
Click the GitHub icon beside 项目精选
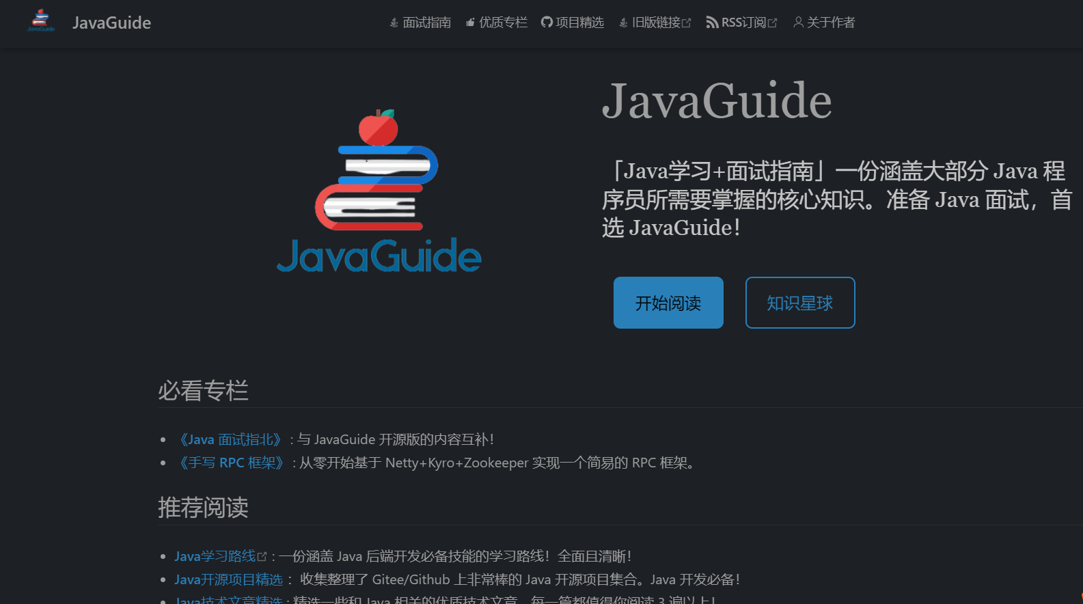(547, 23)
